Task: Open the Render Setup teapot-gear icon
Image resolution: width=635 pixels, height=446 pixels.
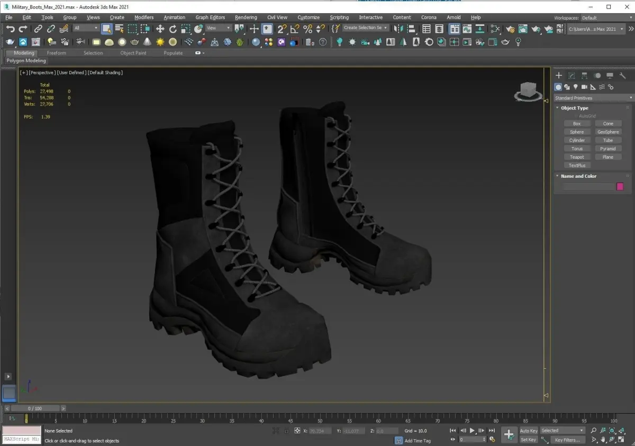Action: click(511, 29)
